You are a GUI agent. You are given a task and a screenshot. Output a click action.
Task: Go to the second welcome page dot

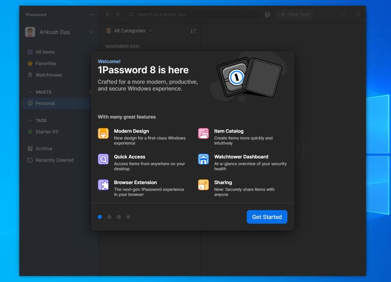pyautogui.click(x=109, y=217)
